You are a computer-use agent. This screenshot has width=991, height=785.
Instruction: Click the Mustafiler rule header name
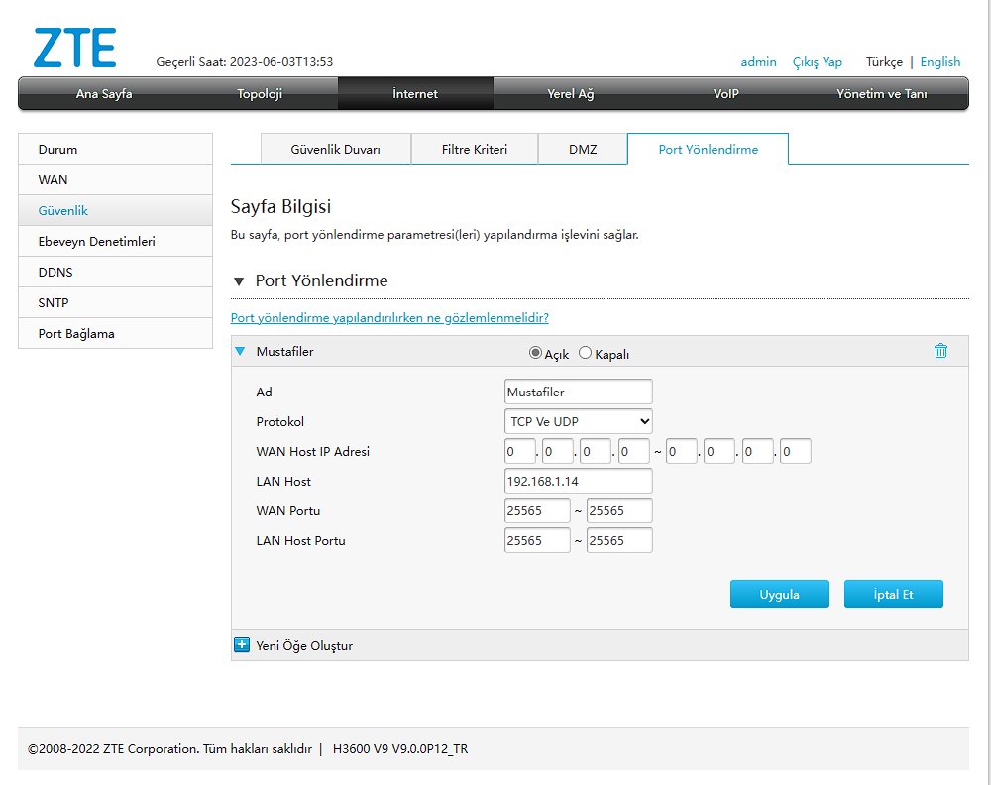point(285,352)
